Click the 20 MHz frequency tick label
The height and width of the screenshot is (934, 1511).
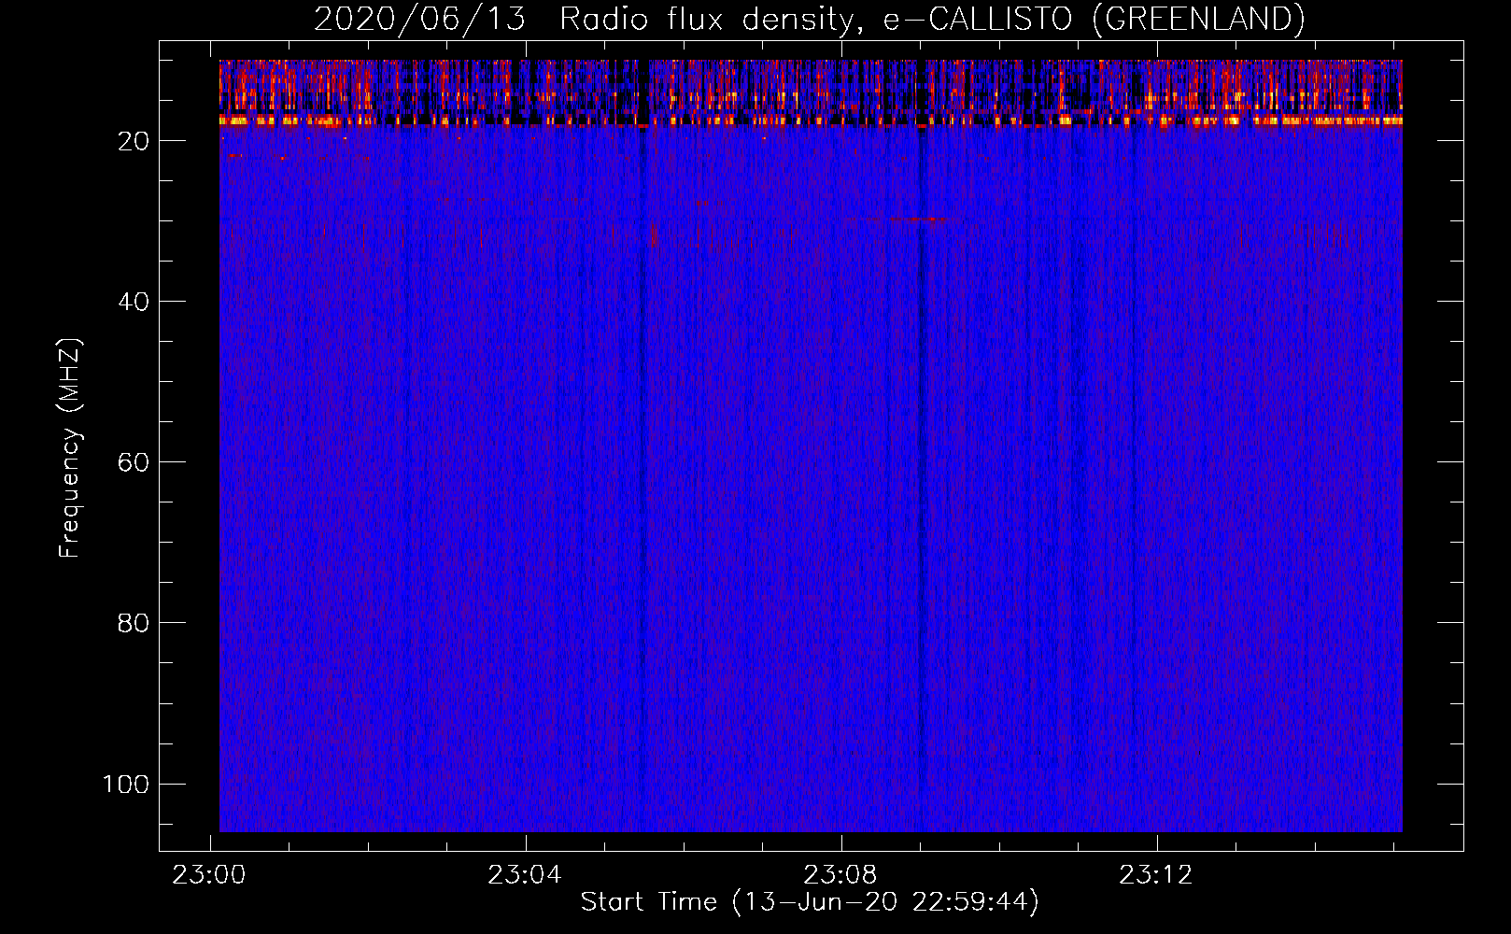(134, 141)
